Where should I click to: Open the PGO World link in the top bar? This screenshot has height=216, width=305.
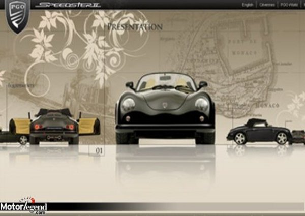[289, 5]
